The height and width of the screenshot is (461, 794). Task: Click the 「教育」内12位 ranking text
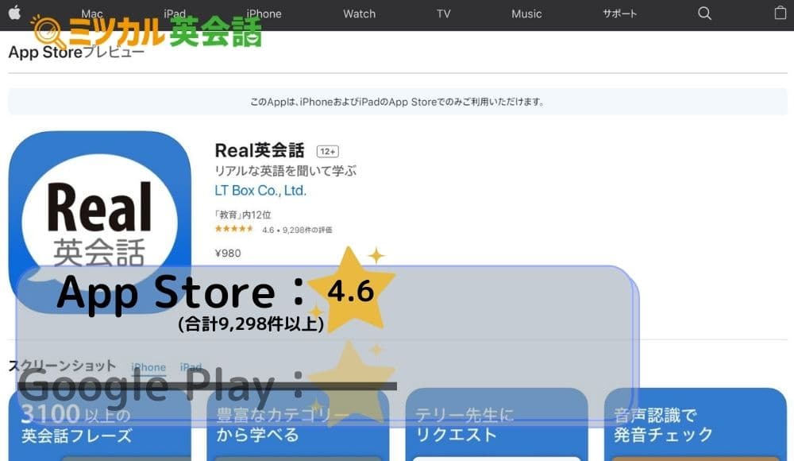243,215
